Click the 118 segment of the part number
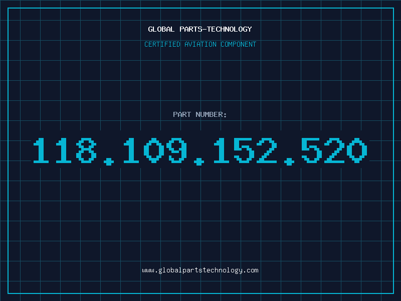Image resolution: width=401 pixels, height=301 pixels. [x=65, y=150]
